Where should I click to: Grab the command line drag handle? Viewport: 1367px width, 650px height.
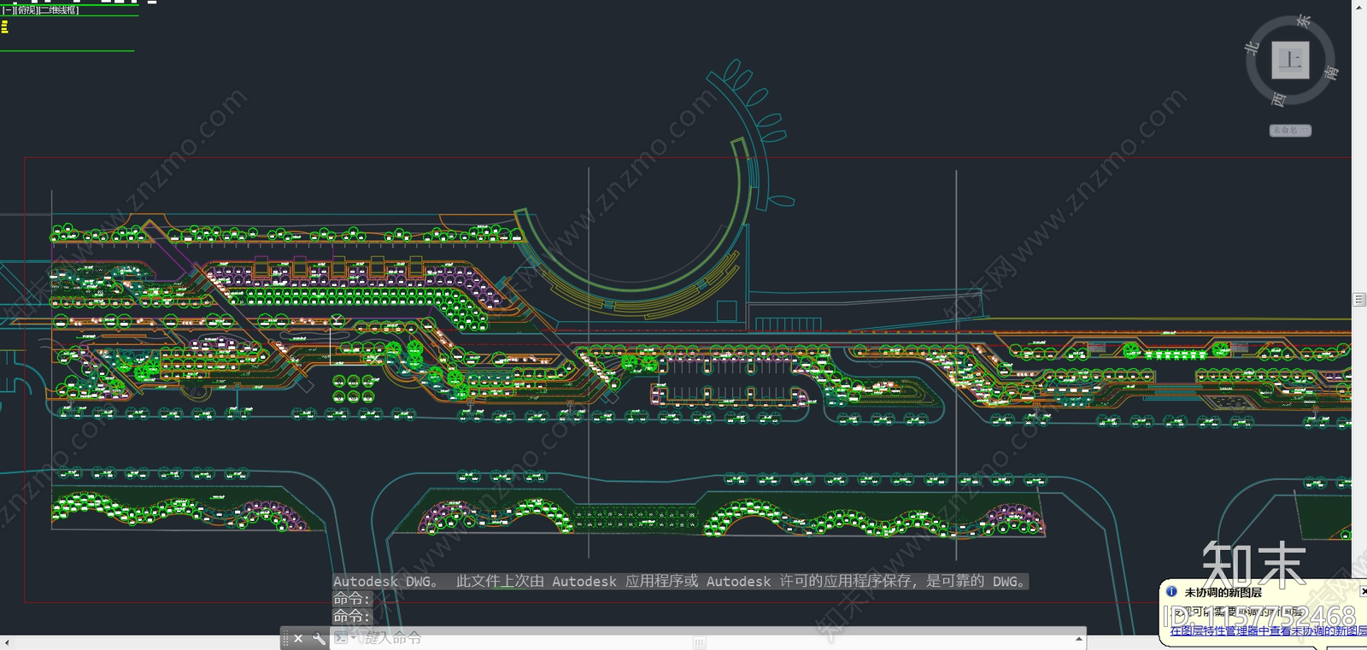click(x=285, y=638)
